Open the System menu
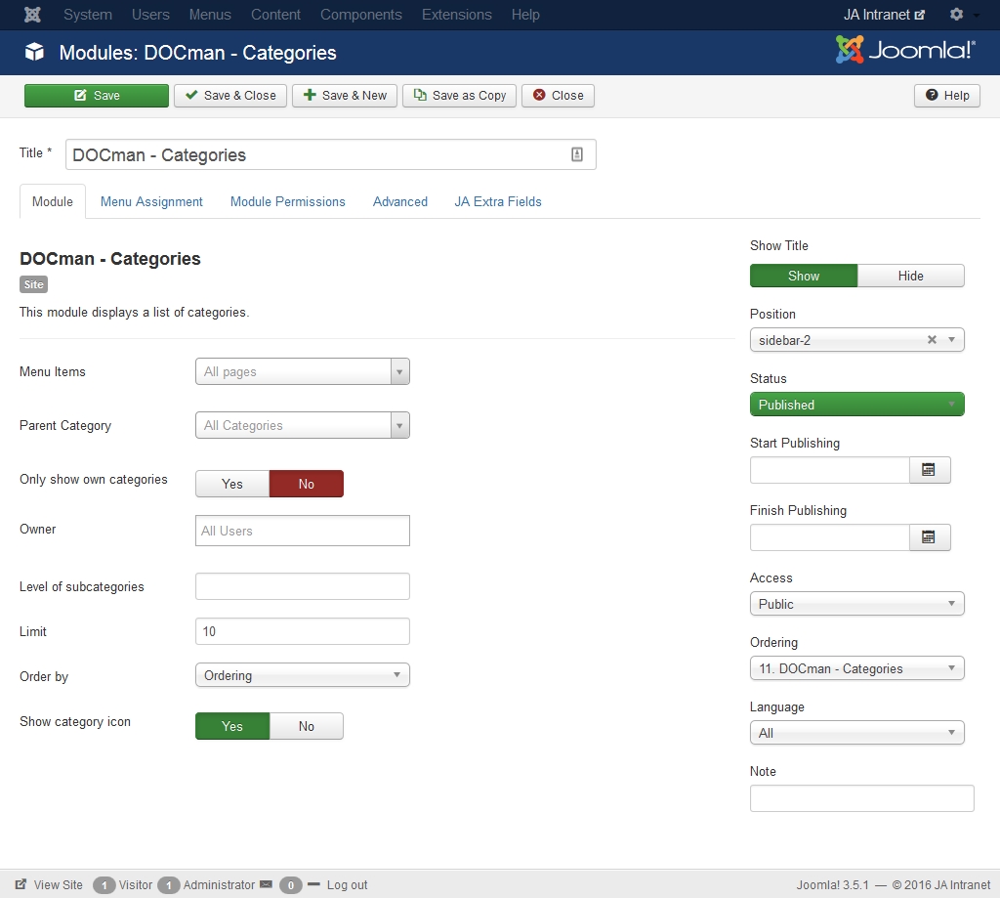This screenshot has width=1000, height=898. point(87,15)
